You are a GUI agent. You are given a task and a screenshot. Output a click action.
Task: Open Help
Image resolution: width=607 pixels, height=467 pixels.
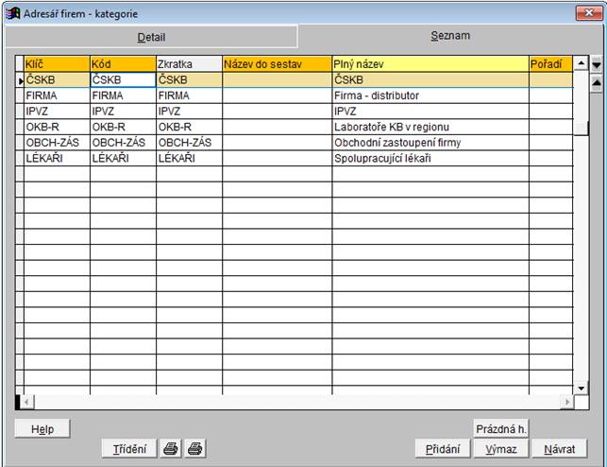tap(42, 428)
